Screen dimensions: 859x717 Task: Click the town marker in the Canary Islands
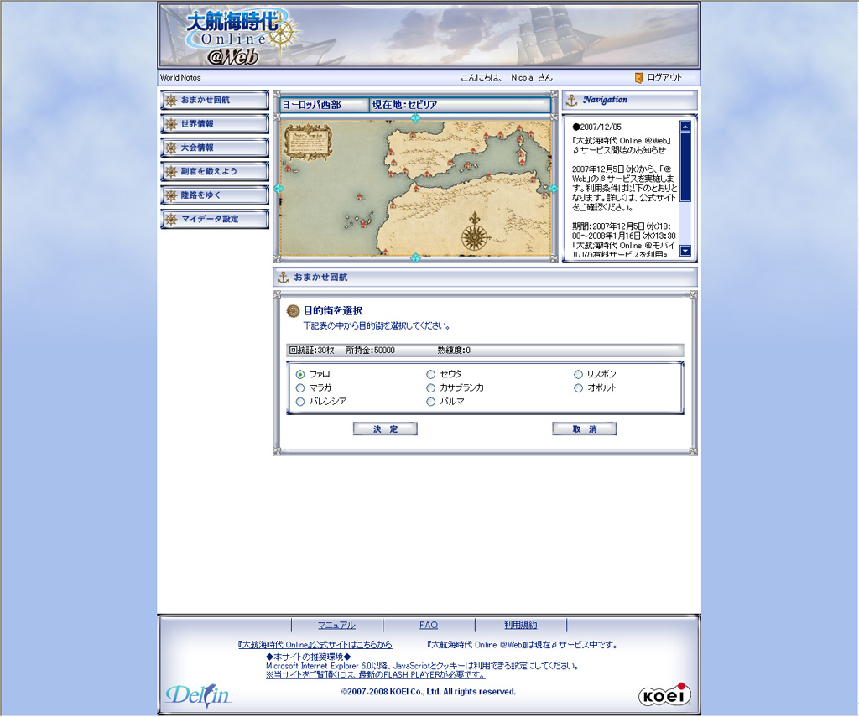(x=363, y=223)
